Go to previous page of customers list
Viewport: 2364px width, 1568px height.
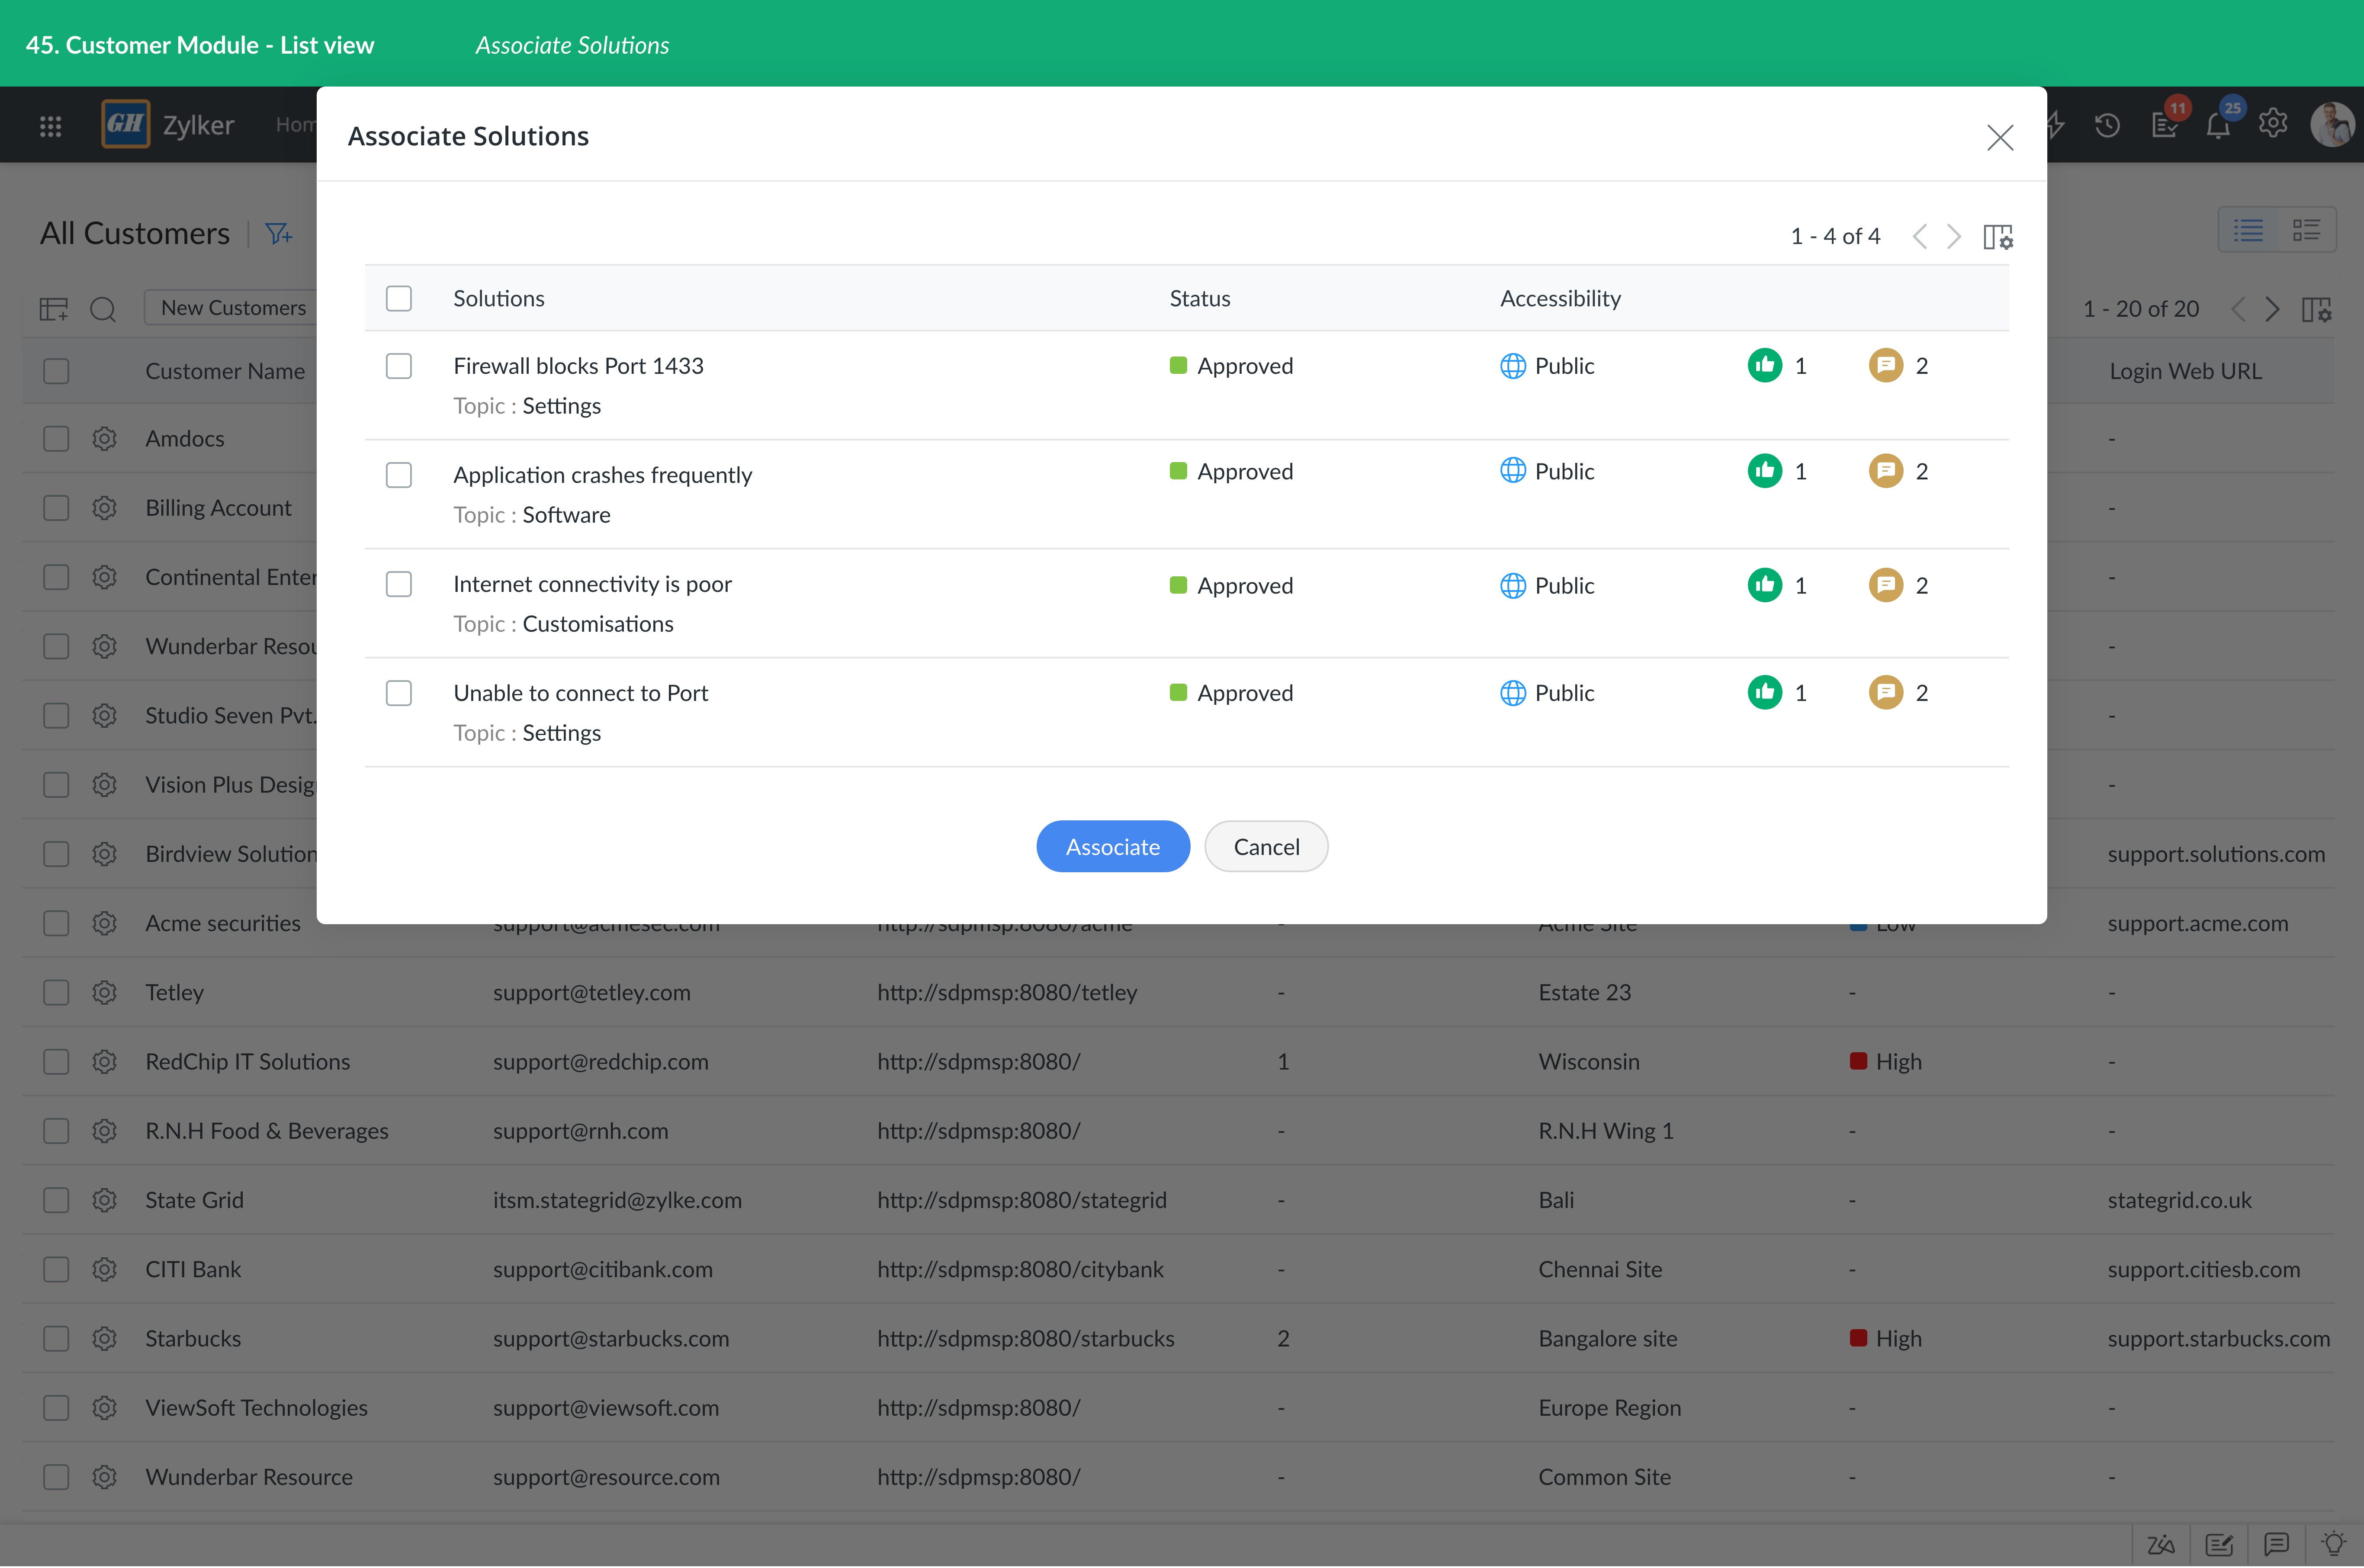coord(2239,309)
